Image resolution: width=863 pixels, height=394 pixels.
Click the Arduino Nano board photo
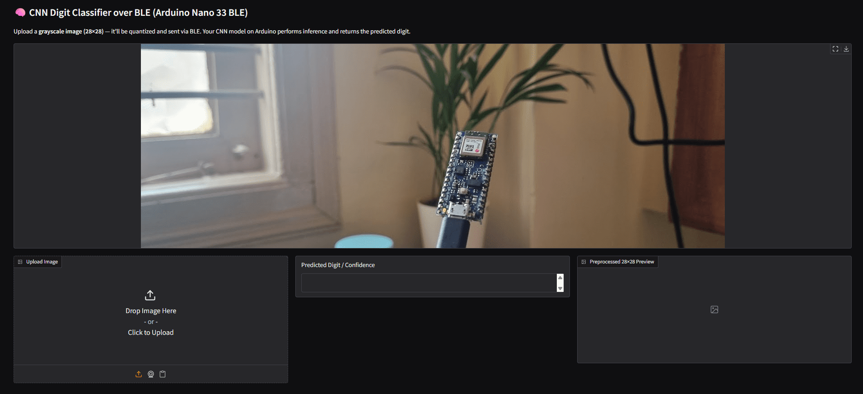pyautogui.click(x=467, y=176)
